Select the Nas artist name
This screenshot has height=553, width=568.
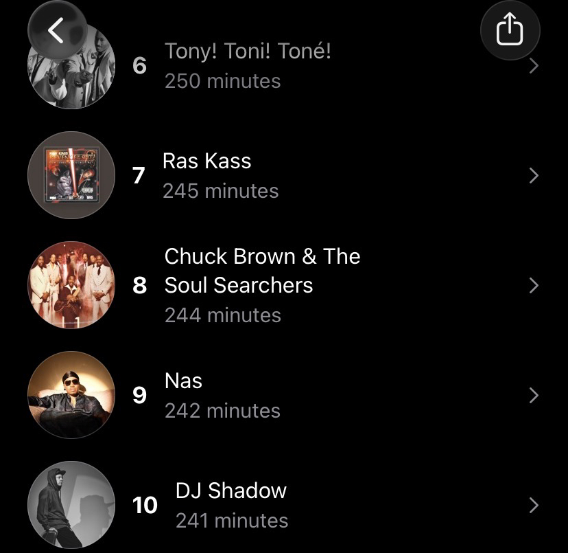coord(183,381)
